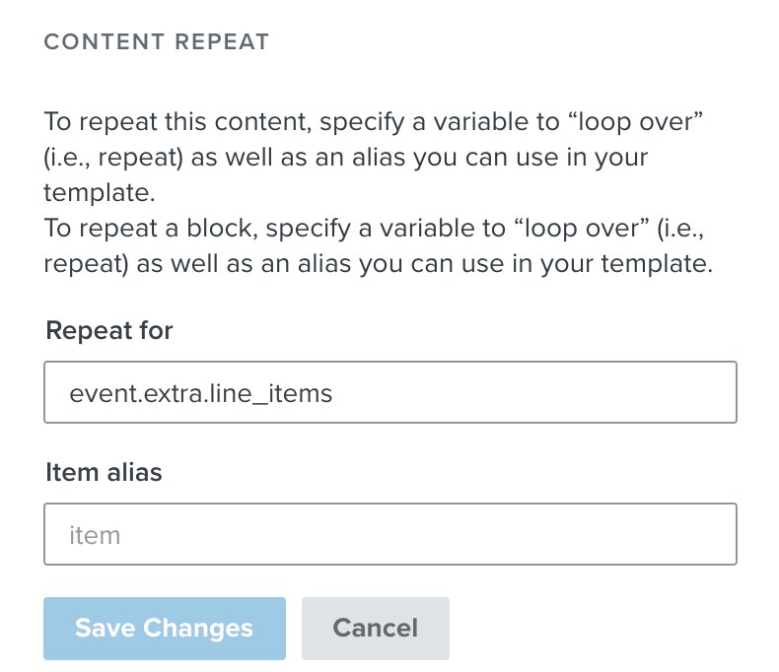Click into the Item alias text box
The width and height of the screenshot is (779, 672).
point(389,535)
